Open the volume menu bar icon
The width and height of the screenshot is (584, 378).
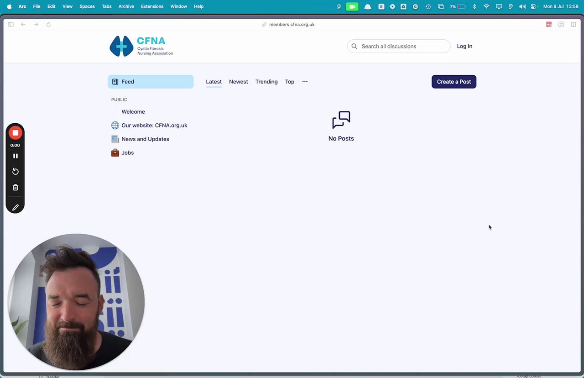[x=522, y=6]
